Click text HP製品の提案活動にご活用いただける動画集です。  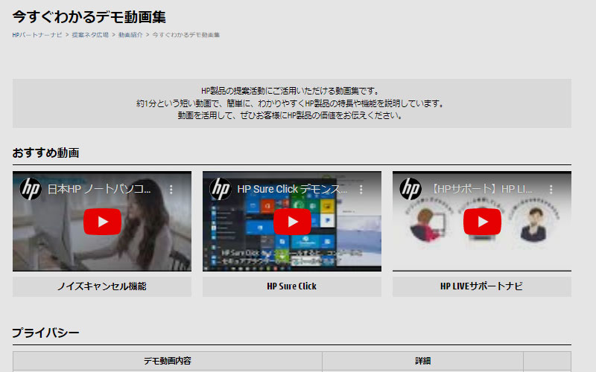(x=291, y=91)
